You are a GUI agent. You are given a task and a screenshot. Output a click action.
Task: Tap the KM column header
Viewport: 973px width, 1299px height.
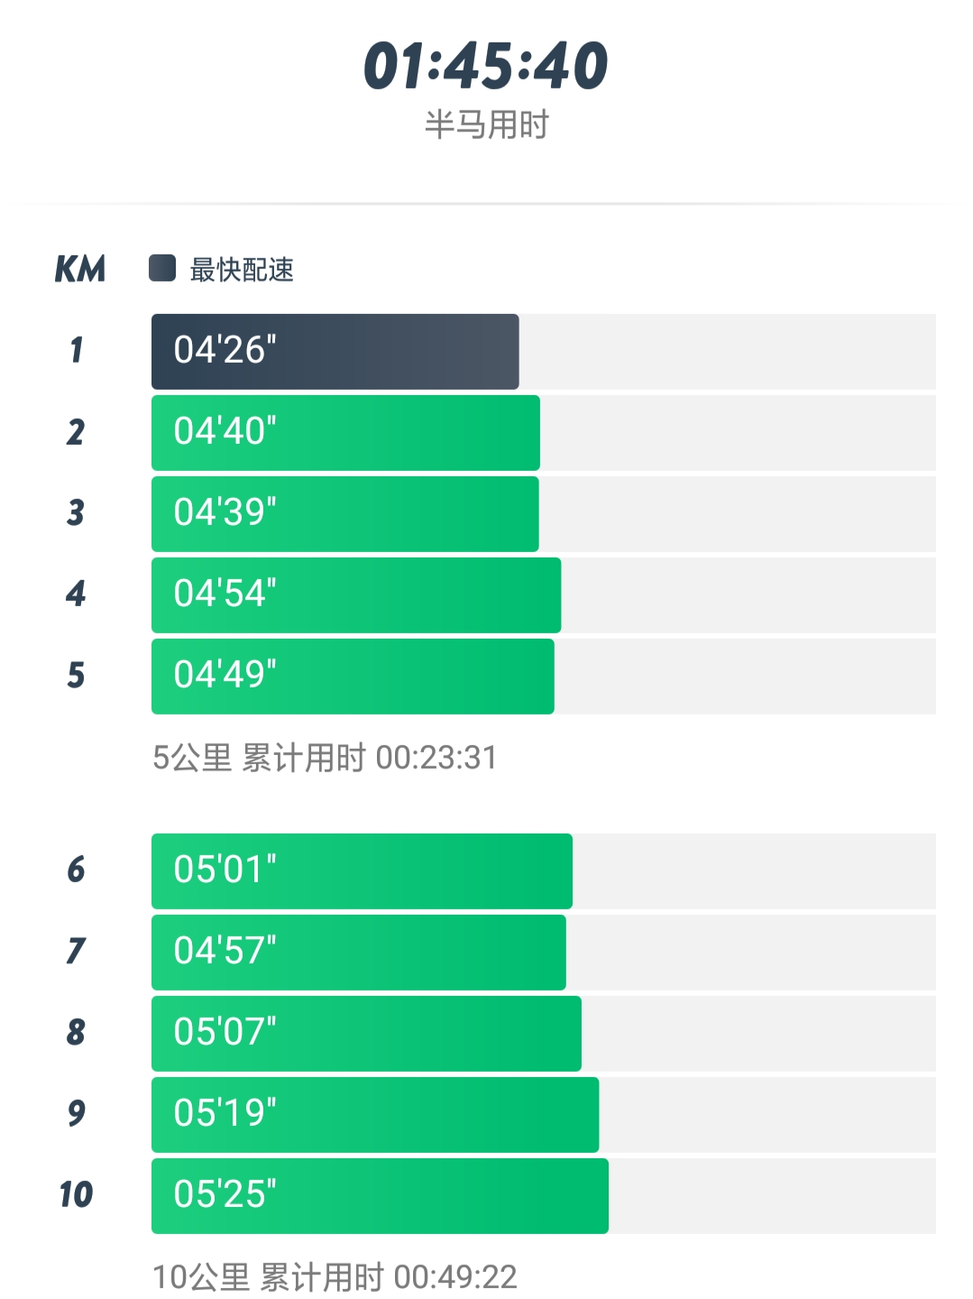tap(80, 269)
